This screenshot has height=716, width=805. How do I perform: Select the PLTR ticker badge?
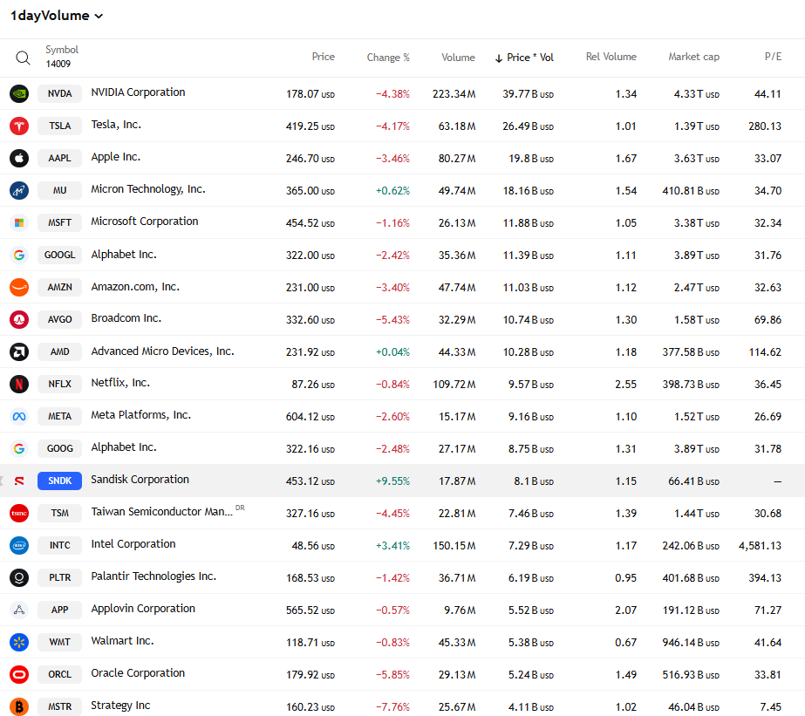click(x=59, y=577)
